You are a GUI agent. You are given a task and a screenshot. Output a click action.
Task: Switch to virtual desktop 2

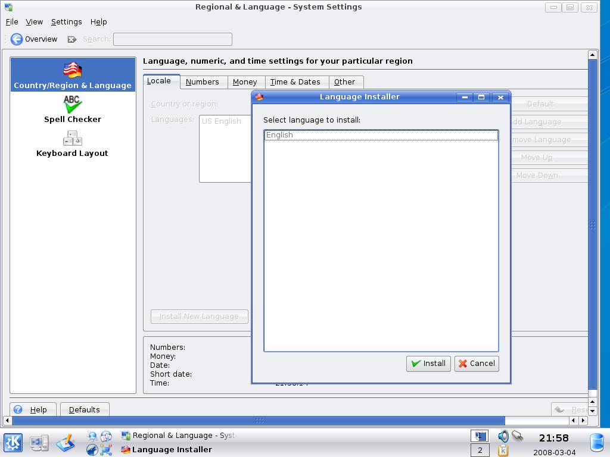pos(480,450)
